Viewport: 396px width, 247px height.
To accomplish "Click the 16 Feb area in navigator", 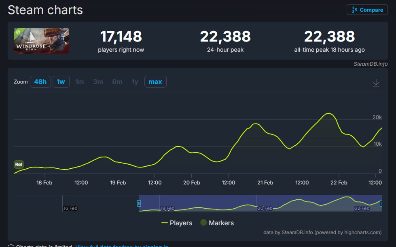I will (70, 208).
